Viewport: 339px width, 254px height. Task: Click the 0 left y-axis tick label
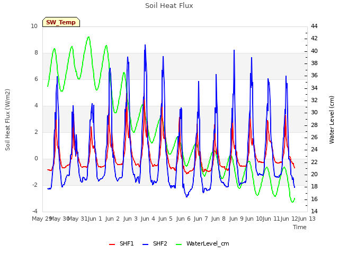coord(36,159)
